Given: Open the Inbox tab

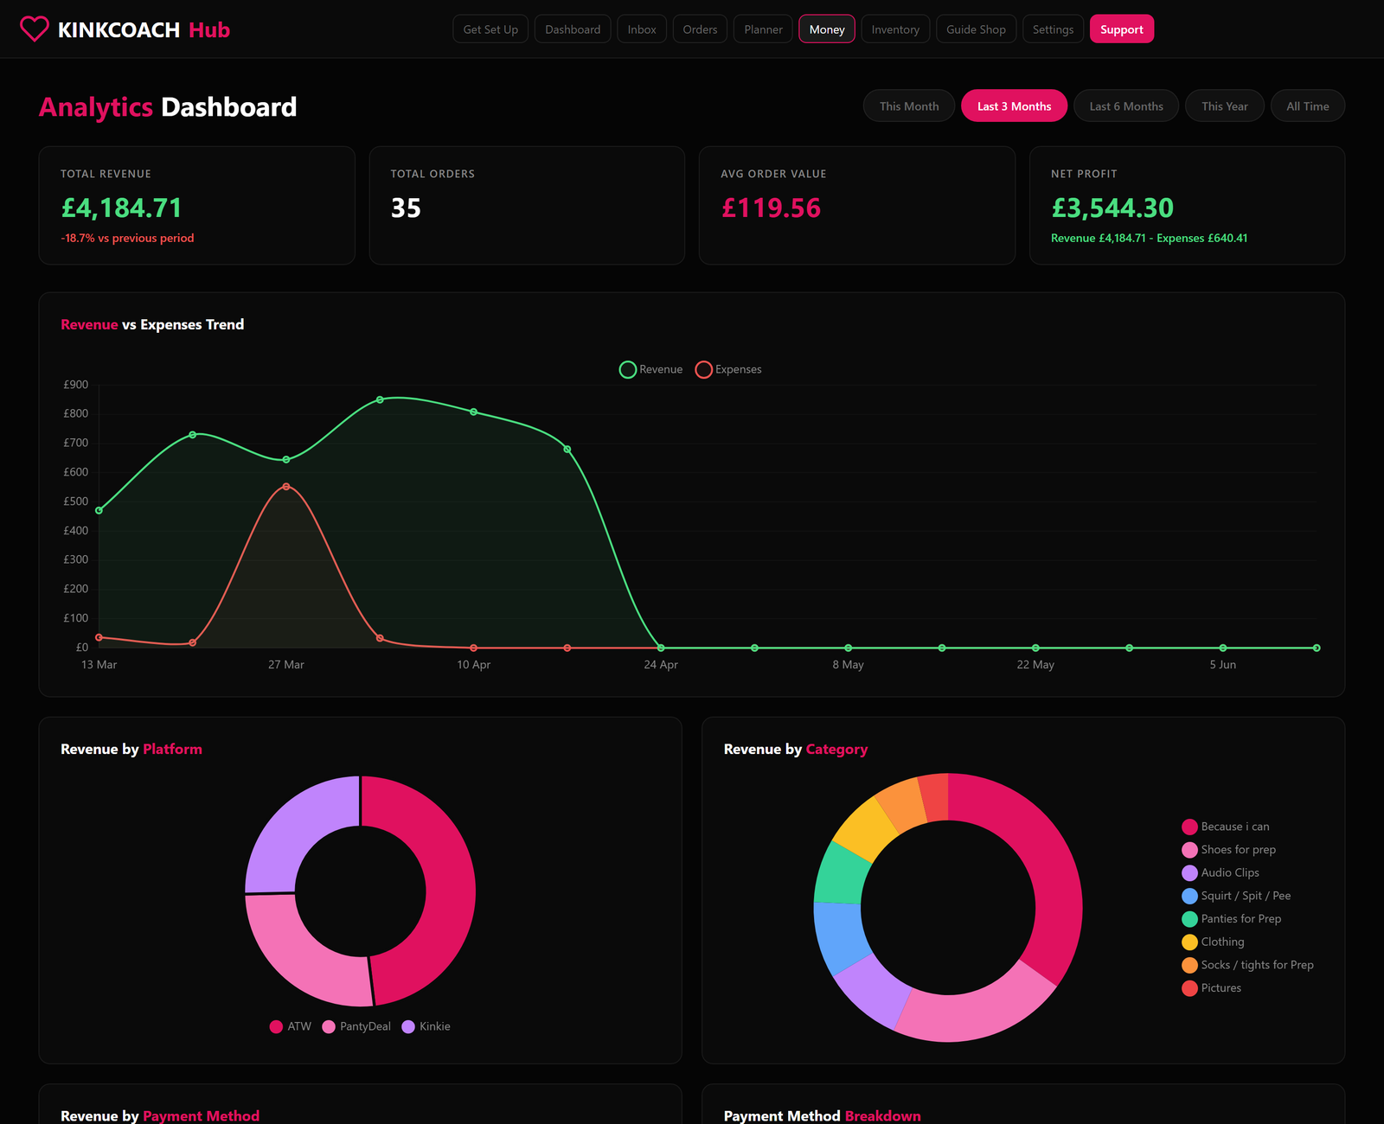Looking at the screenshot, I should coord(642,29).
